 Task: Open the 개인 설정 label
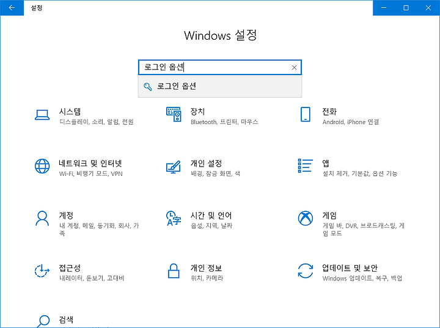pyautogui.click(x=207, y=164)
